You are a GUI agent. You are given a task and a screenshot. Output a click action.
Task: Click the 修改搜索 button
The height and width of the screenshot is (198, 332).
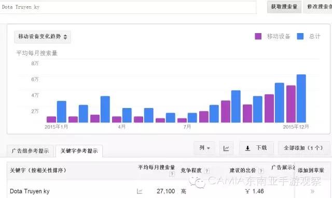click(x=318, y=7)
